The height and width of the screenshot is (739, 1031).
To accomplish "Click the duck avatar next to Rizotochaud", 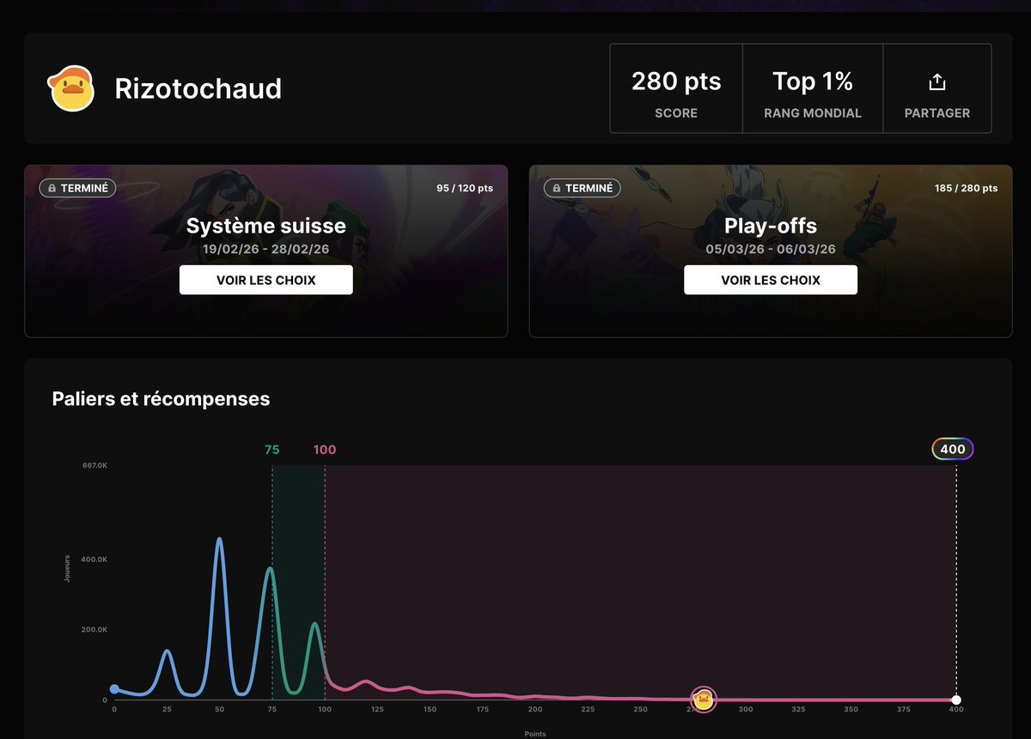I will (x=72, y=88).
